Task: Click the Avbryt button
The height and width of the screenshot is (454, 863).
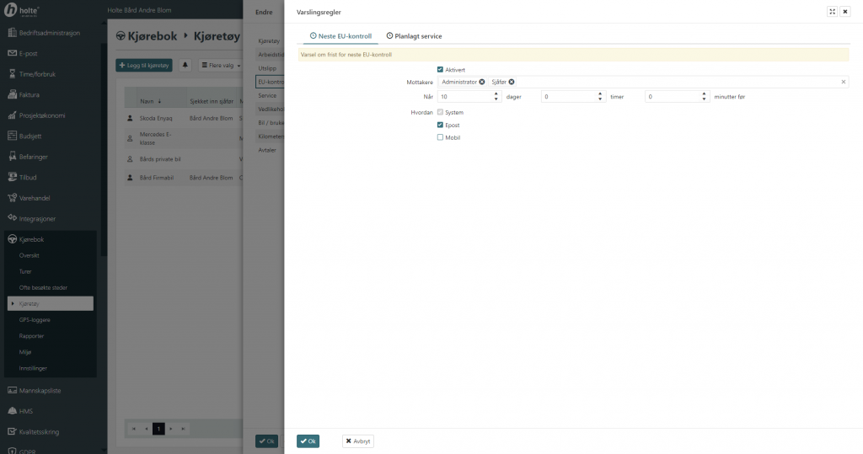Action: pos(358,441)
